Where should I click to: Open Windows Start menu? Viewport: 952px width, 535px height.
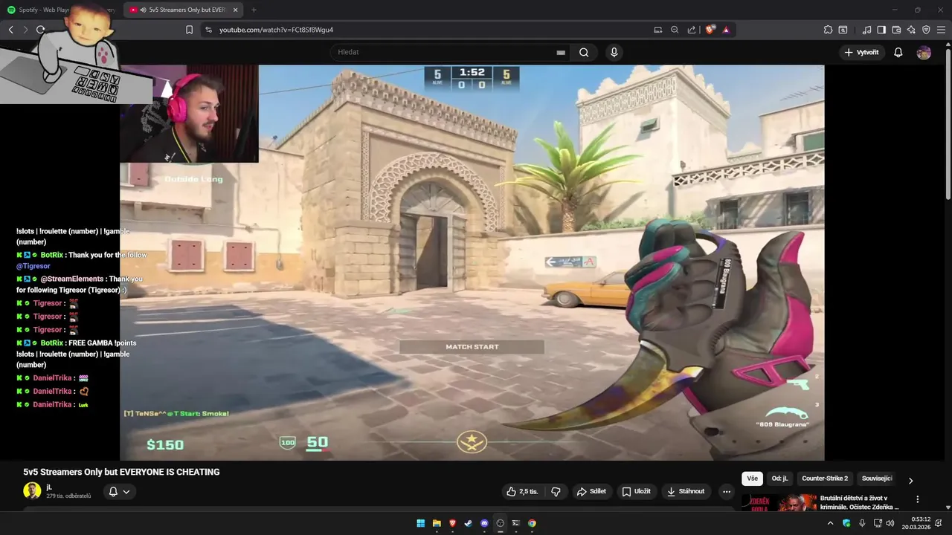click(x=420, y=523)
